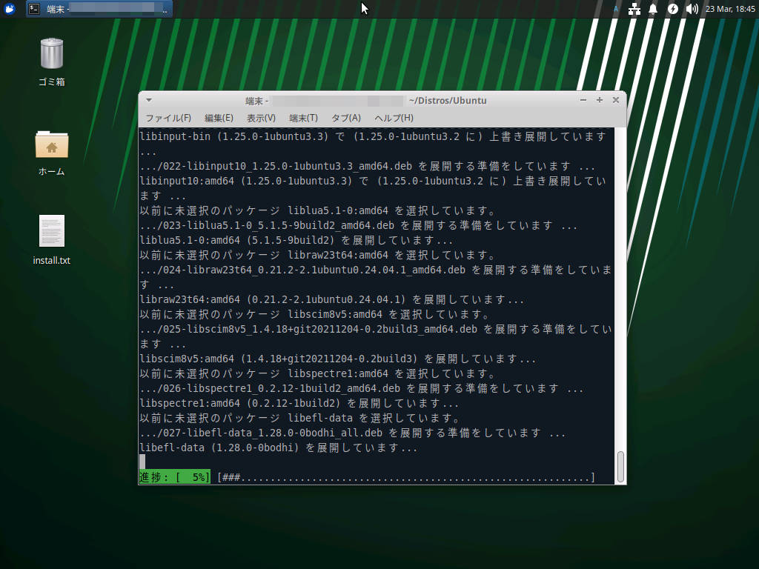Open the ヘルプ(H) menu
Image resolution: width=759 pixels, height=569 pixels.
tap(394, 118)
